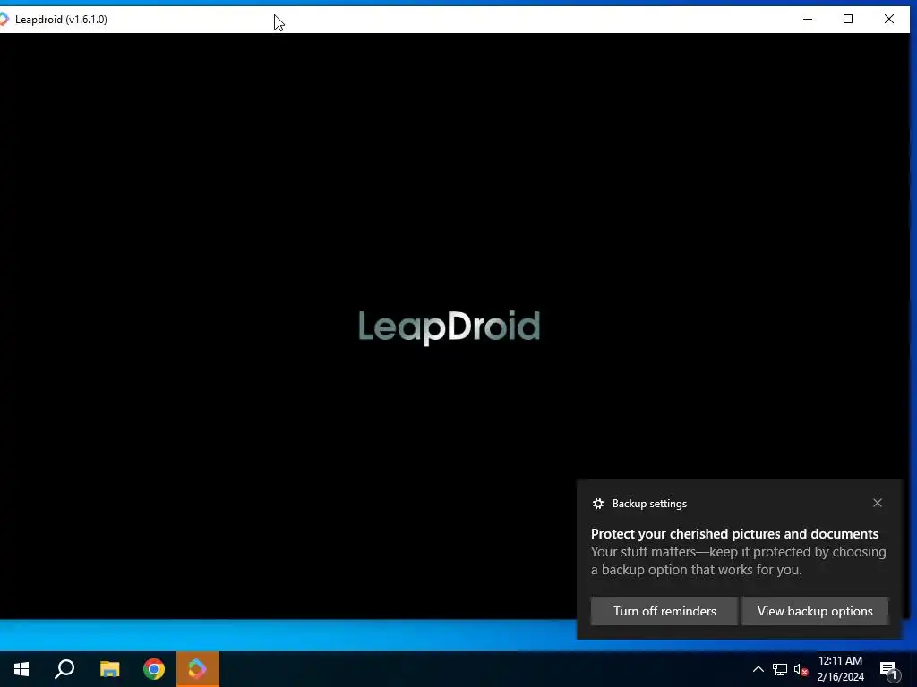Open taskbar search magnifier
This screenshot has height=687, width=917.
[x=64, y=669]
